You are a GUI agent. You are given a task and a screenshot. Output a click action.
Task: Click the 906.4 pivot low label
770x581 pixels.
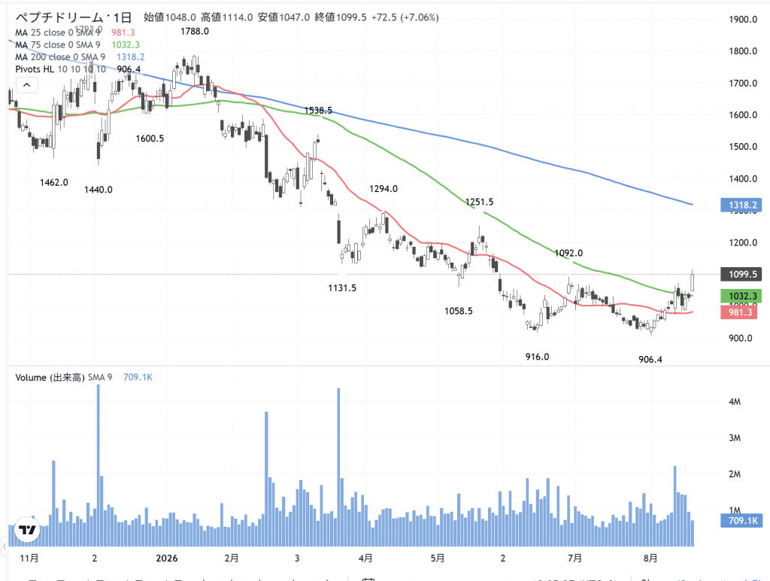pos(650,360)
